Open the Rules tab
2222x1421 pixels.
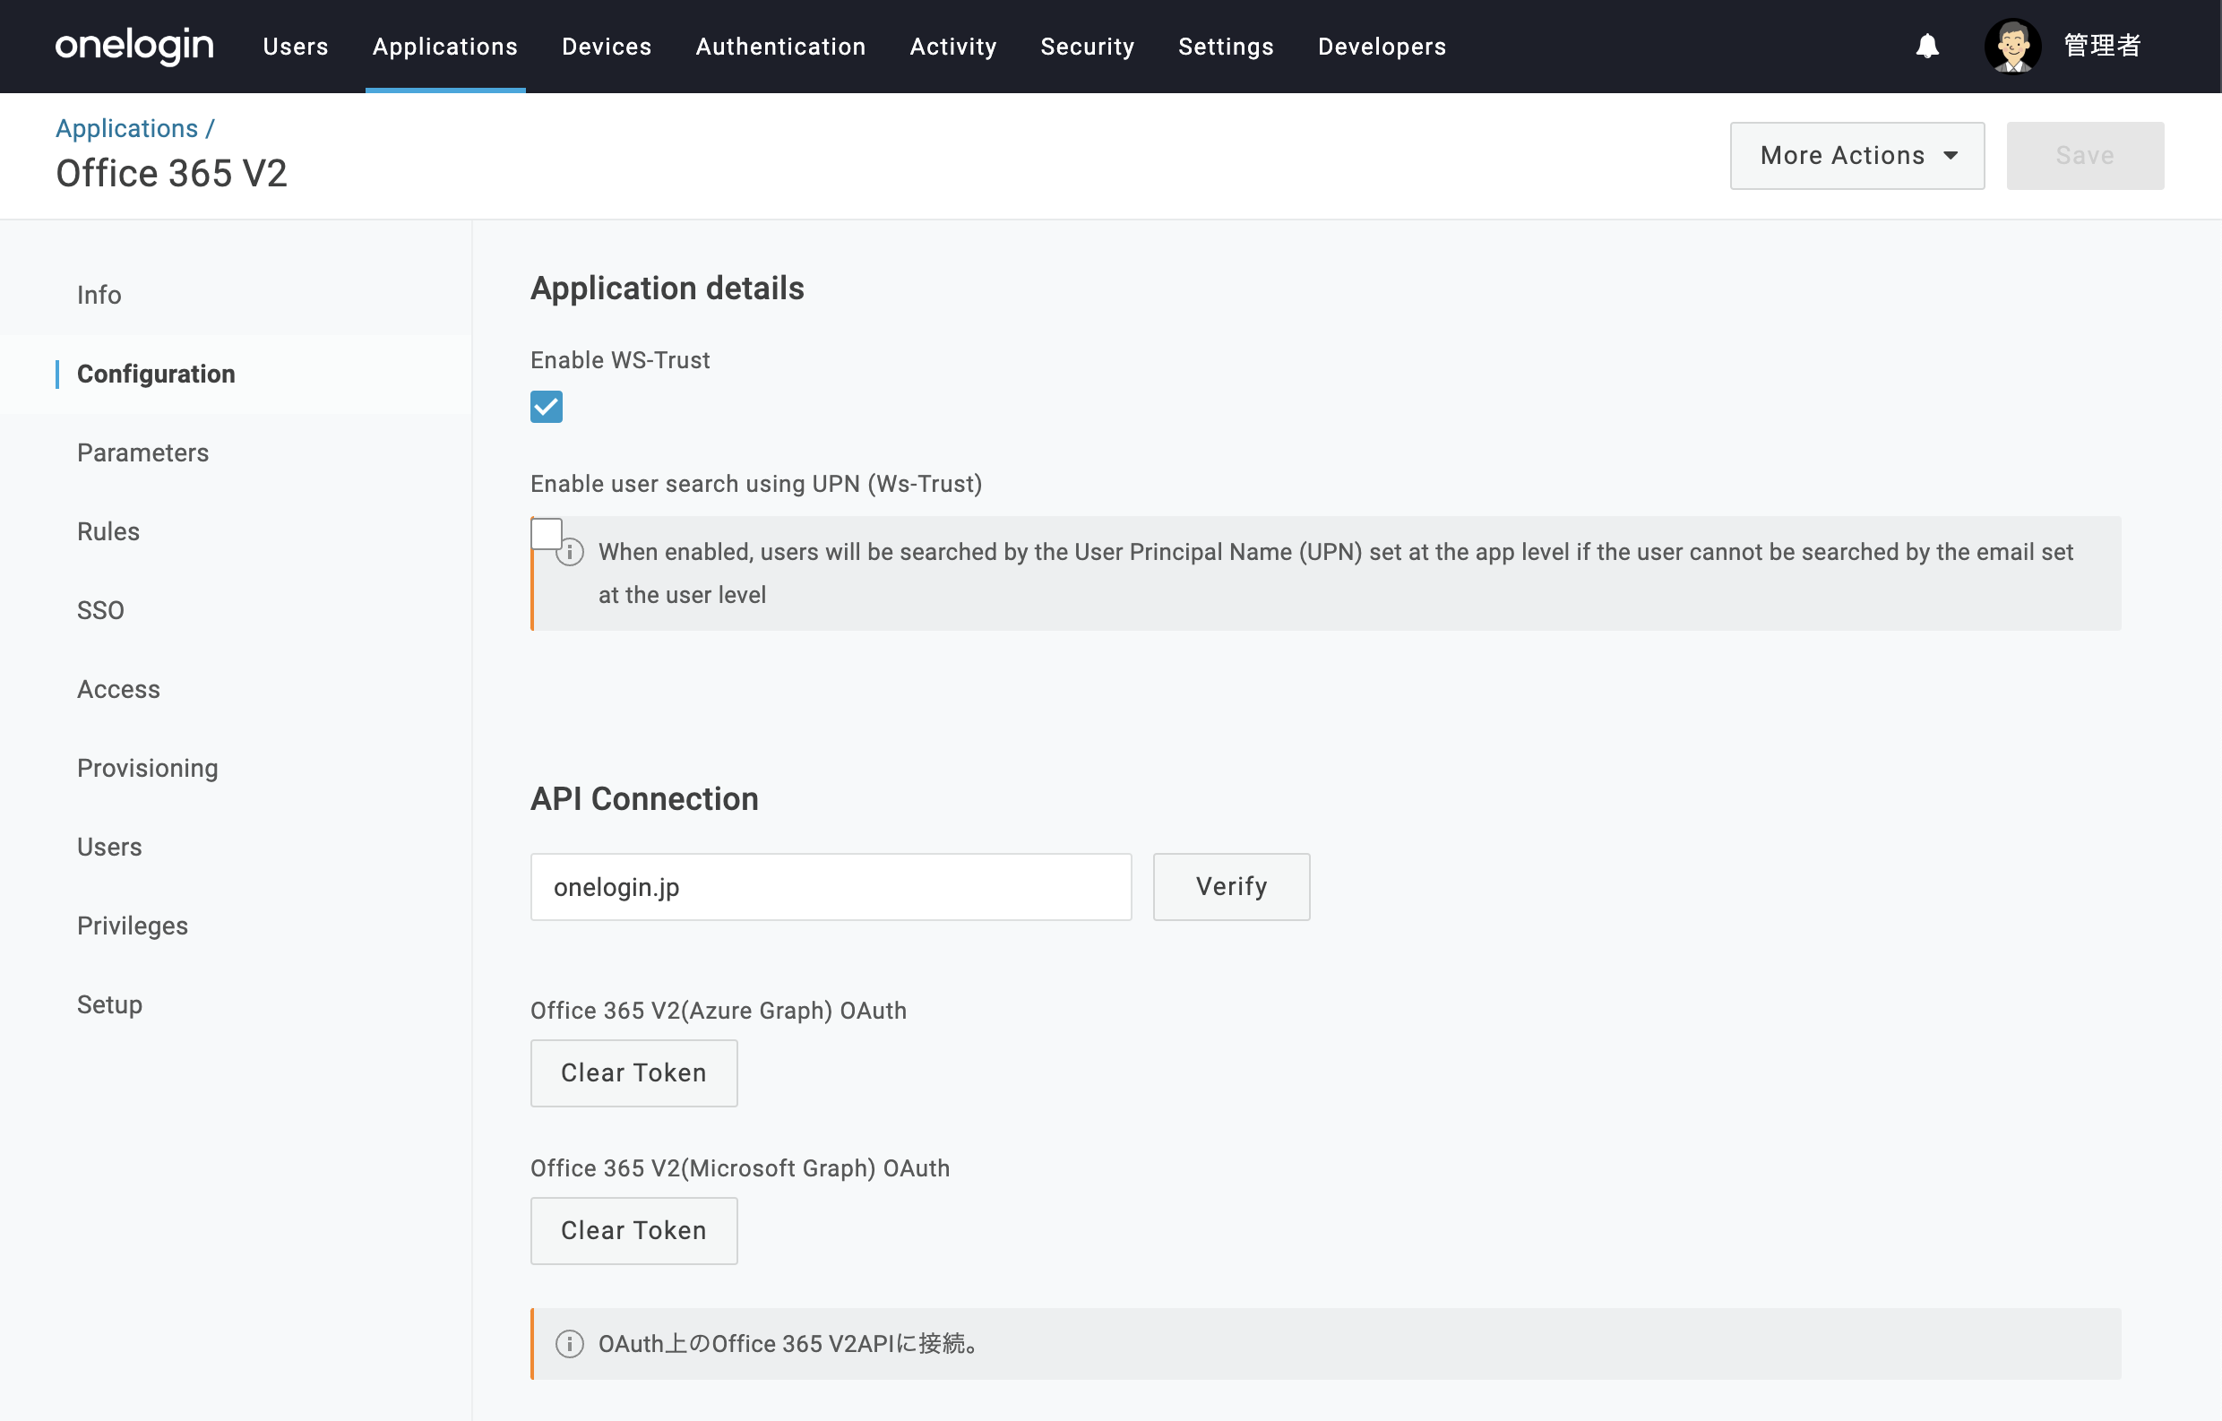(x=109, y=531)
